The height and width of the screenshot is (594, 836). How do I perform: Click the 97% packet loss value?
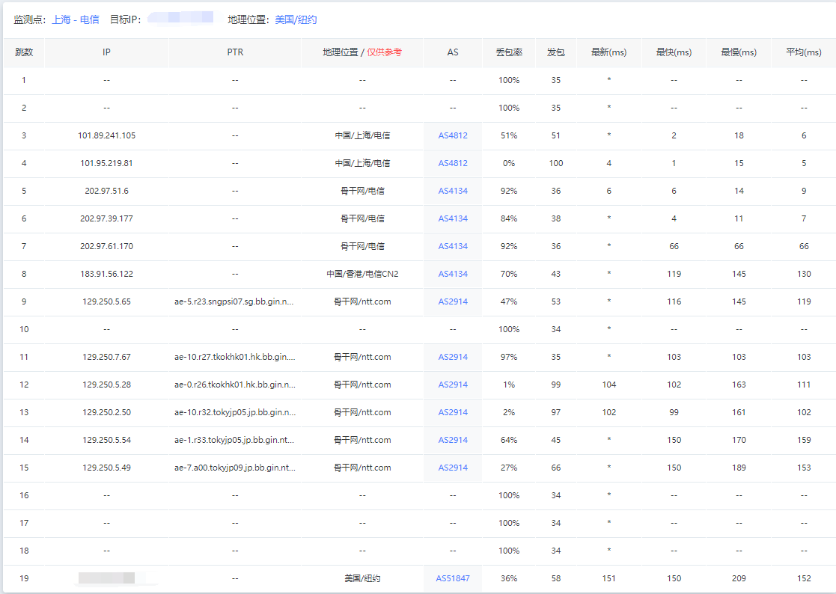coord(509,357)
